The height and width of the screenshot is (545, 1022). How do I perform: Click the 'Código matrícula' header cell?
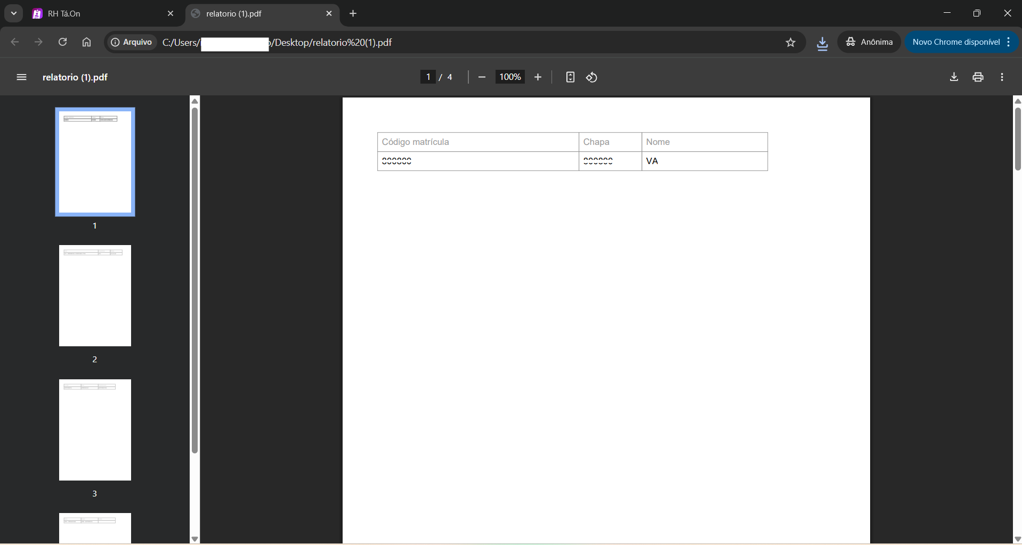tap(478, 142)
